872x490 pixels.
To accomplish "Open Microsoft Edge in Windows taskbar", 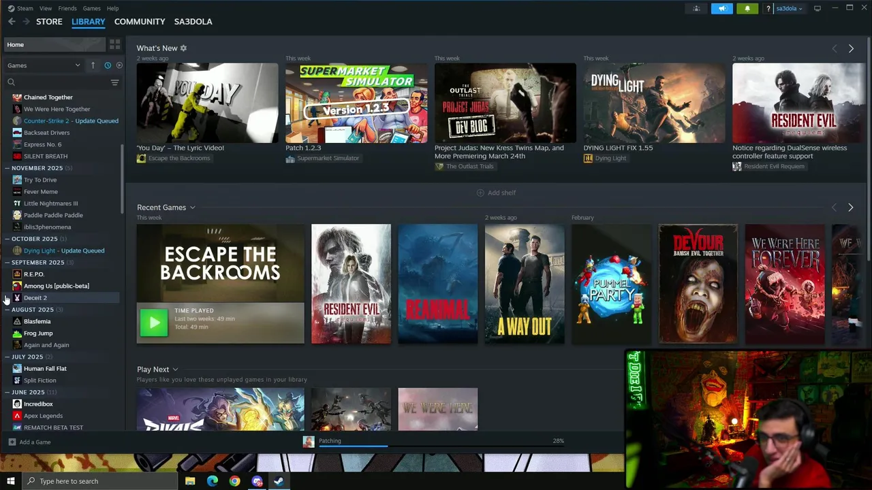I will click(213, 481).
